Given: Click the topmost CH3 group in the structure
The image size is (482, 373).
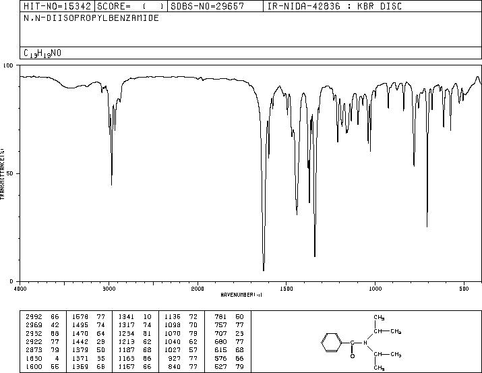Looking at the screenshot, I should tap(379, 317).
